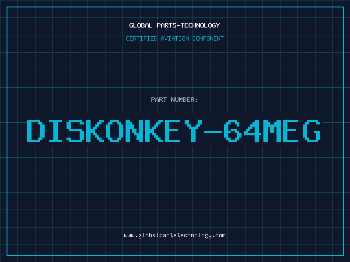Click the word GLOBAL in the header

tap(140, 25)
